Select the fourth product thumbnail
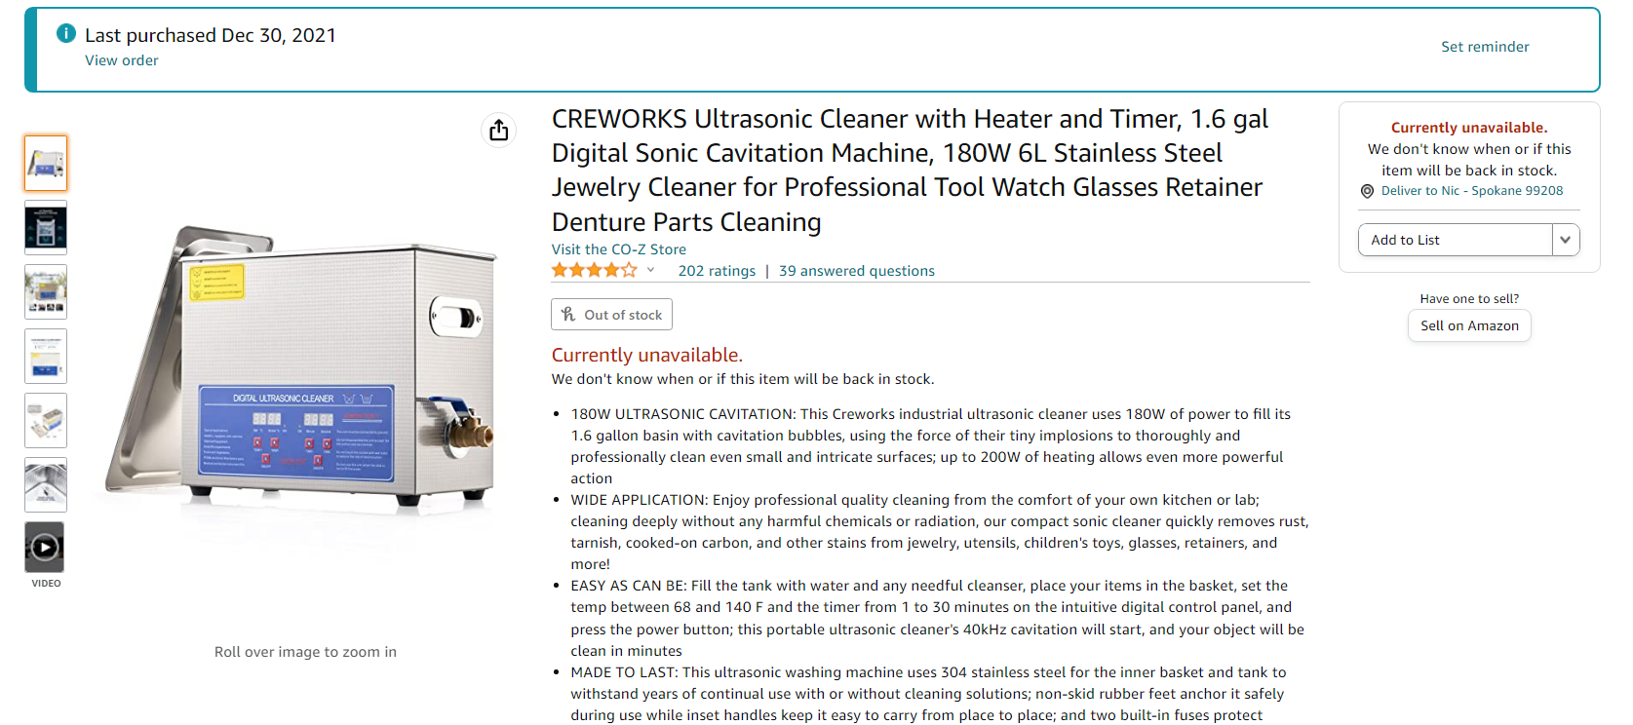The width and height of the screenshot is (1633, 725). [46, 356]
